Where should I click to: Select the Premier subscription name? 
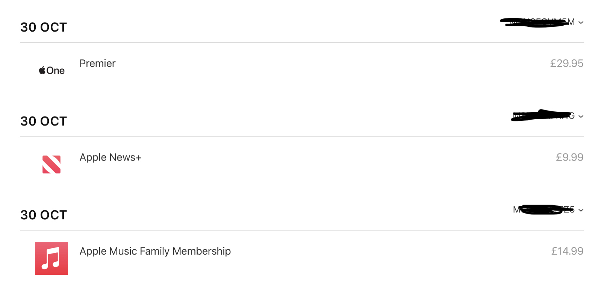click(x=97, y=63)
